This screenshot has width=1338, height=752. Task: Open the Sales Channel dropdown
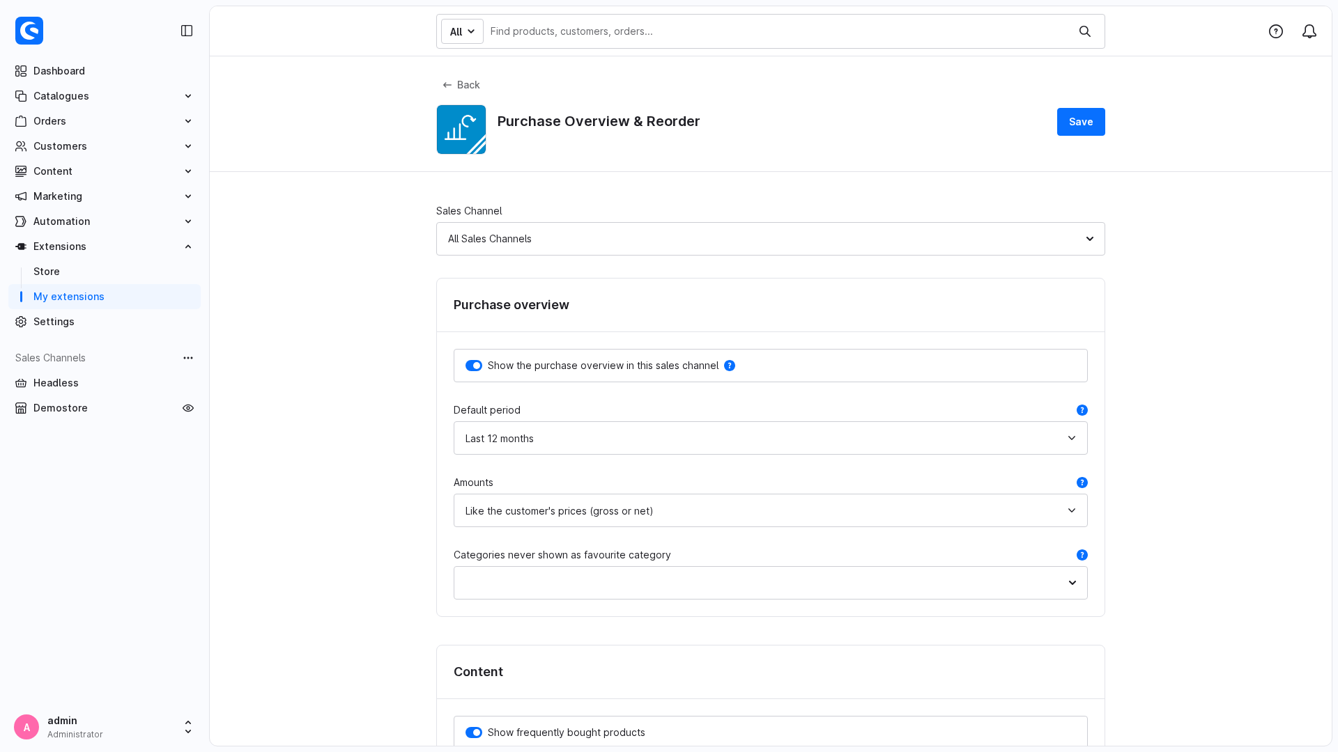click(x=771, y=239)
